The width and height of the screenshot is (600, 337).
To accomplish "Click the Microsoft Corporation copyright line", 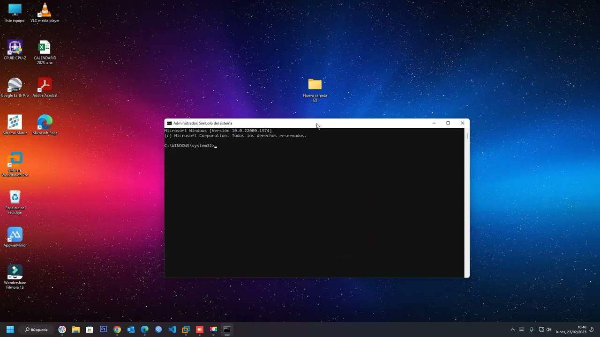I will click(235, 136).
